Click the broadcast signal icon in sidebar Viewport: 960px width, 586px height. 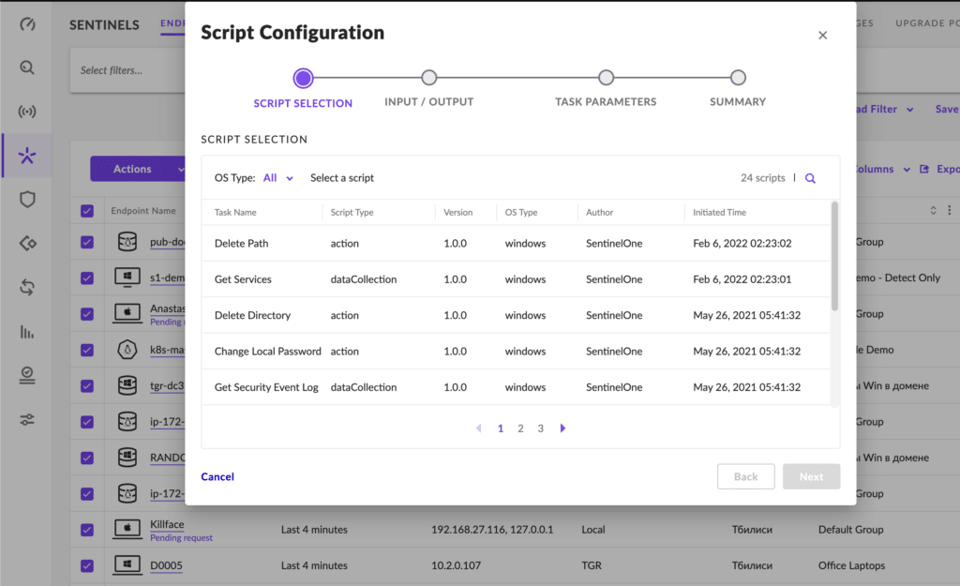[27, 113]
